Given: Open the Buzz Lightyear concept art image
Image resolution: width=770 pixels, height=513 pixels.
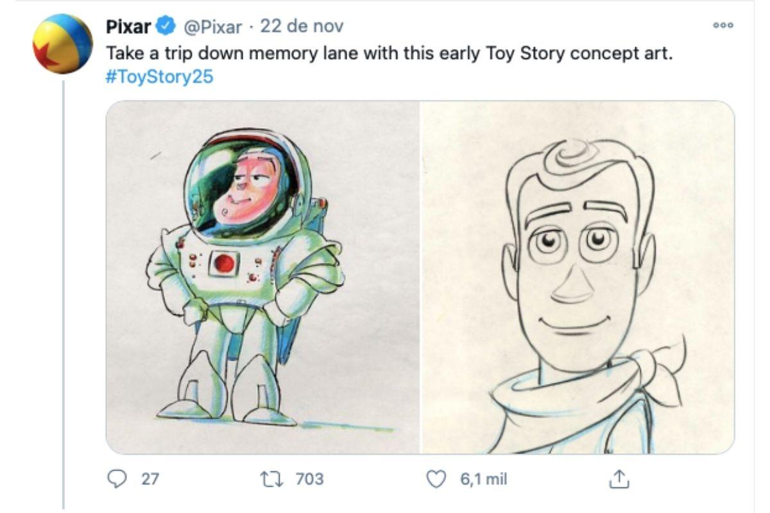Looking at the screenshot, I should tap(262, 277).
